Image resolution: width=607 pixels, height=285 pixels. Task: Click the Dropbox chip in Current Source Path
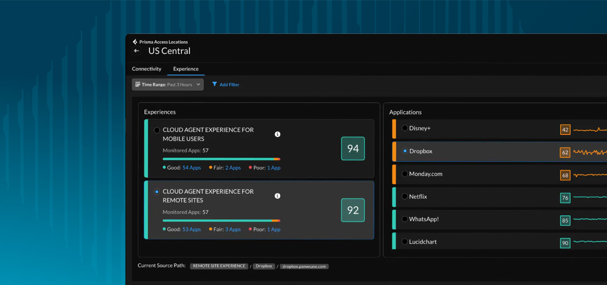click(264, 266)
